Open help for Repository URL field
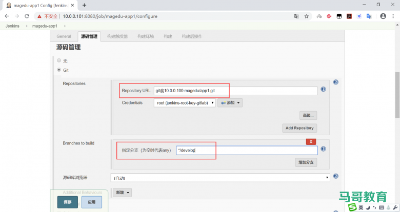 pyautogui.click(x=323, y=89)
